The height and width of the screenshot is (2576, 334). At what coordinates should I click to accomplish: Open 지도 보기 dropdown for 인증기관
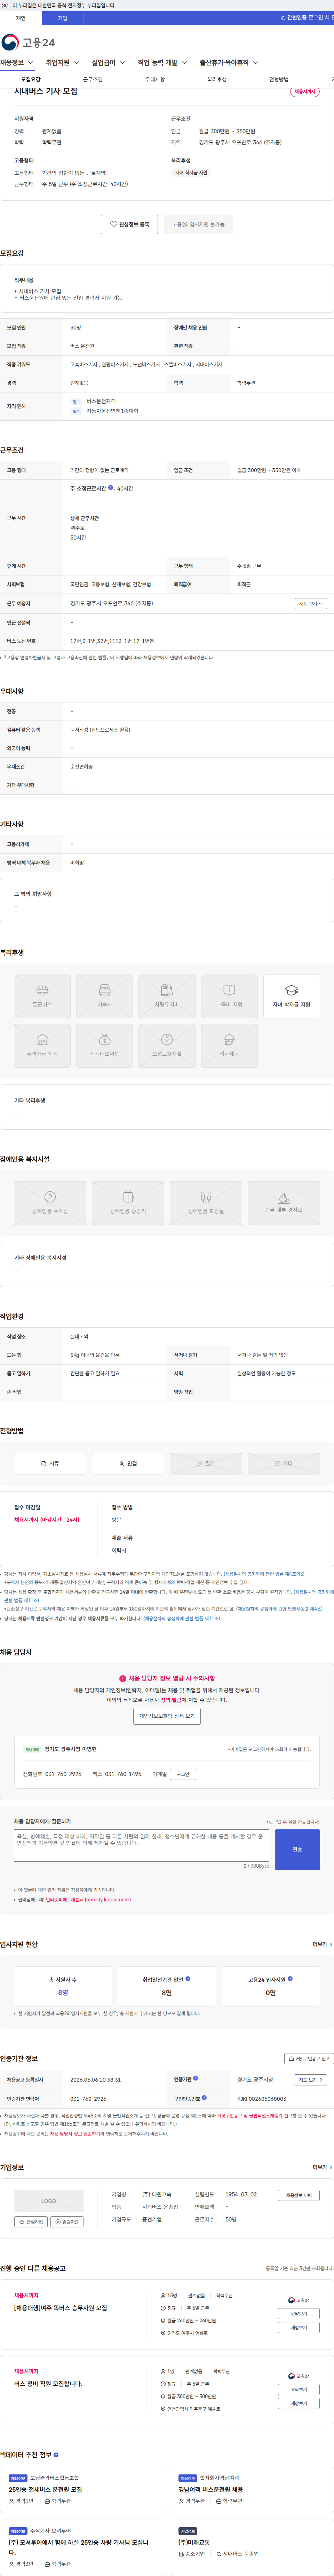[x=311, y=2080]
